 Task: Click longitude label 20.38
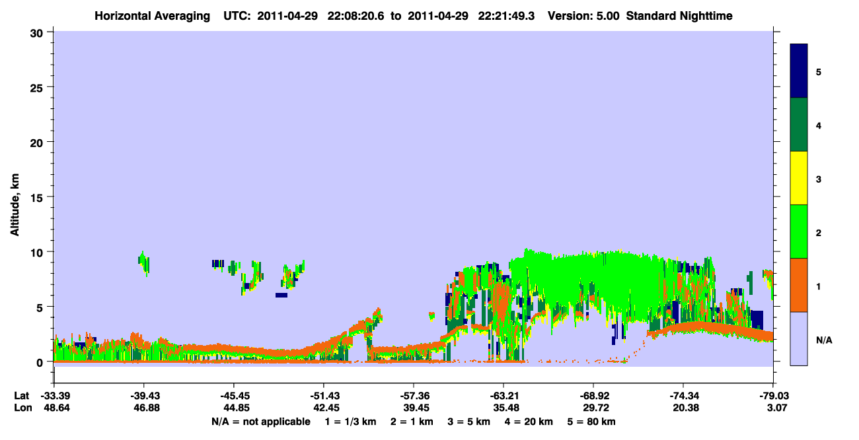pos(683,408)
